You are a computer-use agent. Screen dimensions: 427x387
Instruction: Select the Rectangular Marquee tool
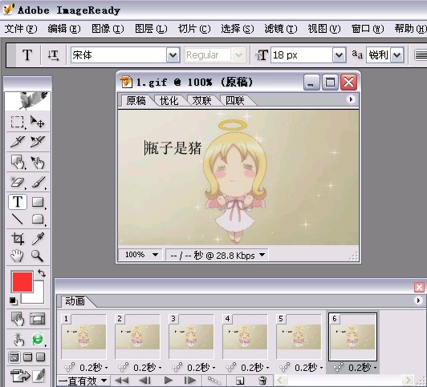point(18,122)
